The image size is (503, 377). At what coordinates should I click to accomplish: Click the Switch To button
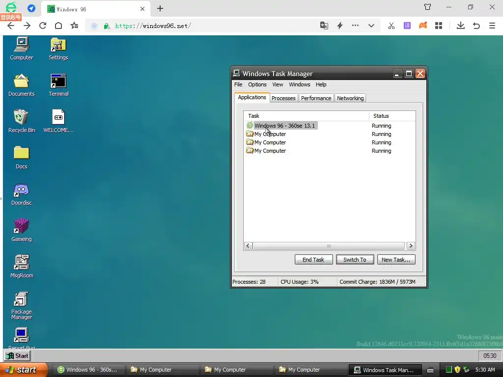355,260
